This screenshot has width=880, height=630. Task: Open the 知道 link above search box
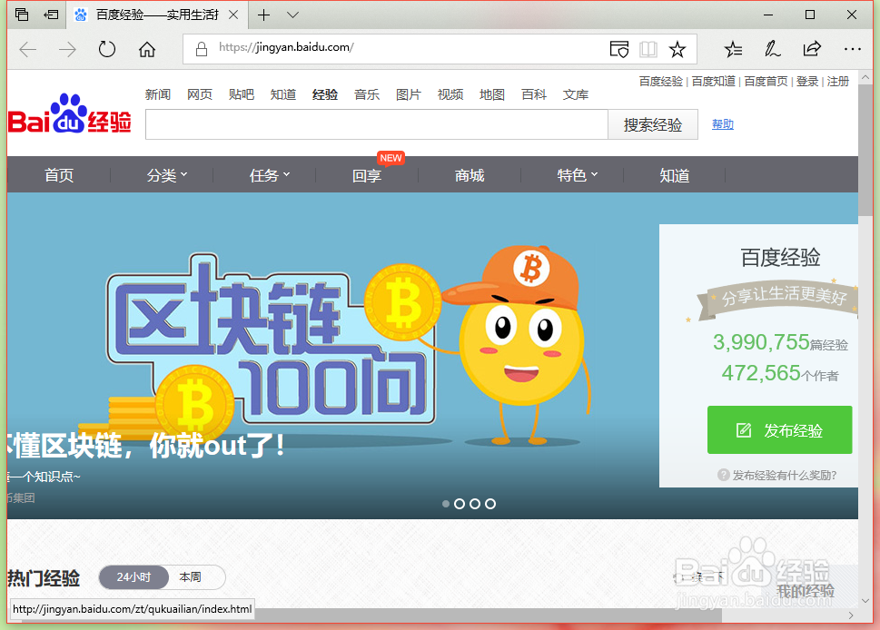pyautogui.click(x=283, y=94)
